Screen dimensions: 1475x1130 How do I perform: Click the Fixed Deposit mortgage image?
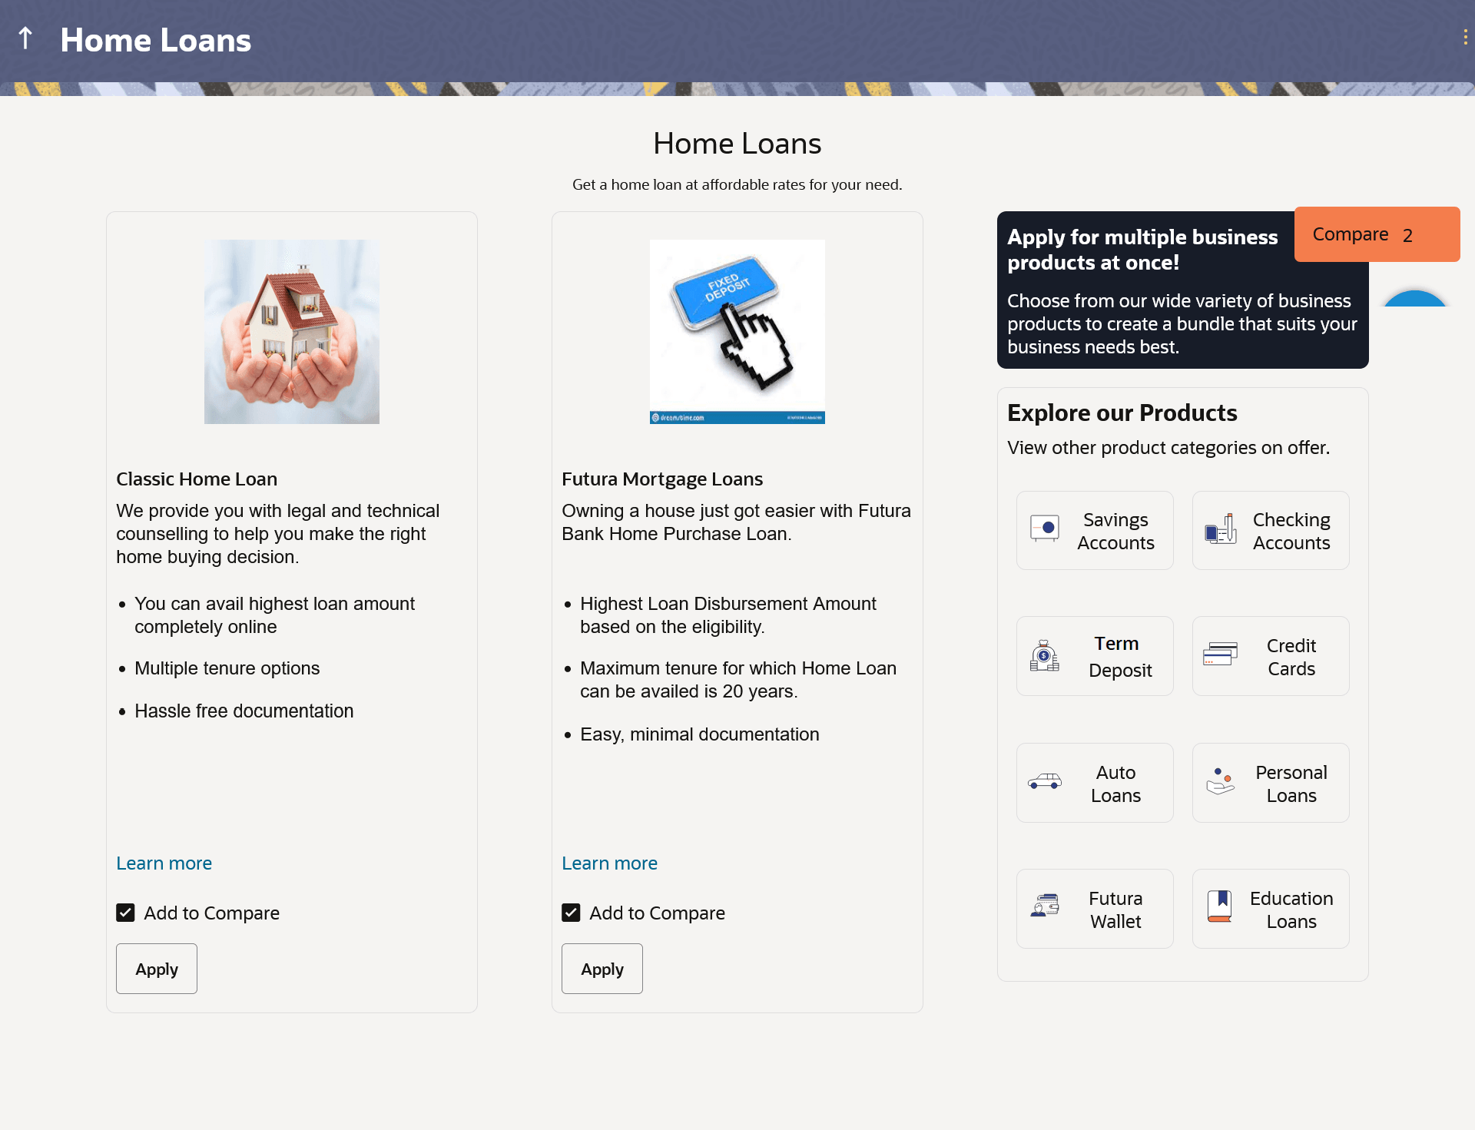tap(737, 332)
